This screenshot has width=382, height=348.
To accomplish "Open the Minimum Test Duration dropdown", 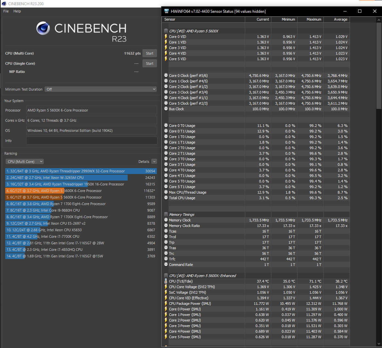I will click(x=100, y=89).
